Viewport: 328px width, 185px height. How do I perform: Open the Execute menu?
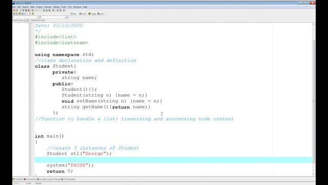coord(48,7)
